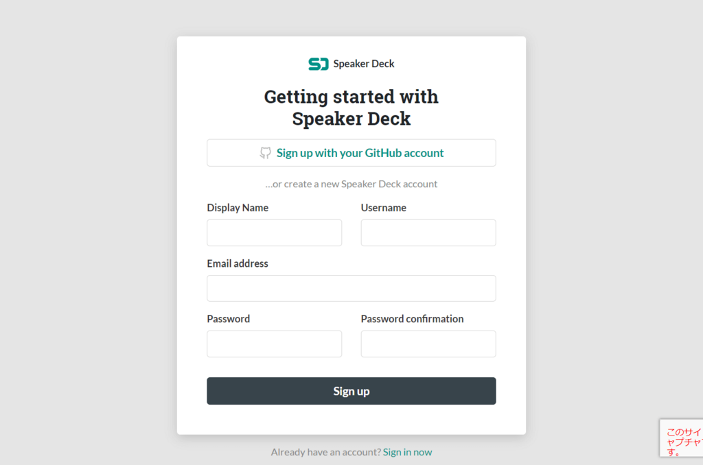Focus the Display Name input field
The width and height of the screenshot is (703, 465).
(275, 232)
